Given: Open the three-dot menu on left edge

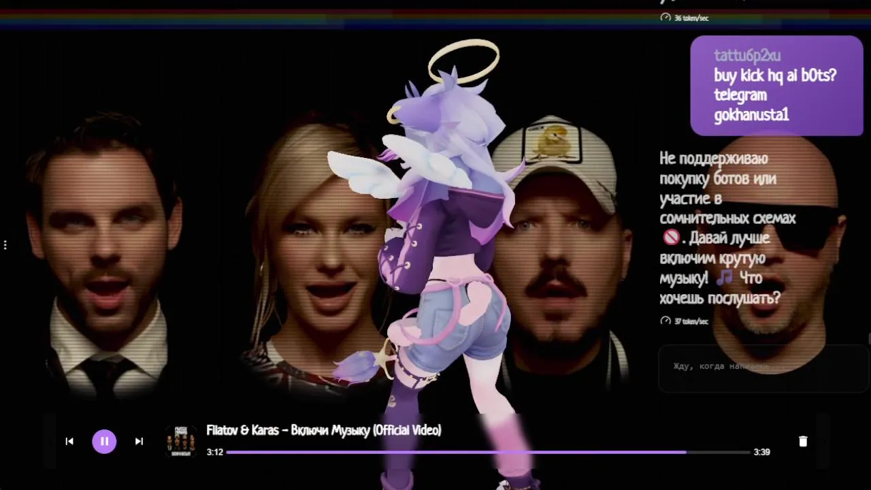Looking at the screenshot, I should [5, 244].
